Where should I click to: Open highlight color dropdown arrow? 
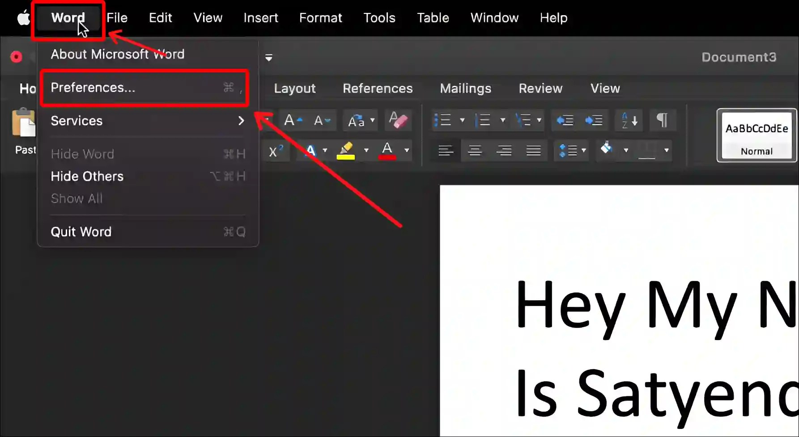(x=366, y=151)
